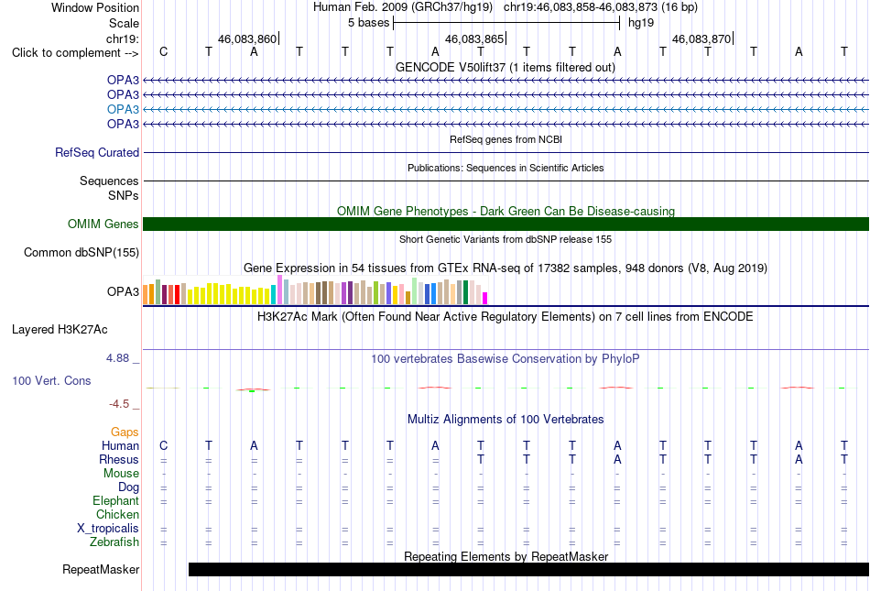Image resolution: width=870 pixels, height=591 pixels.
Task: Click the 46,083,870 ruler position
Action: (x=701, y=38)
